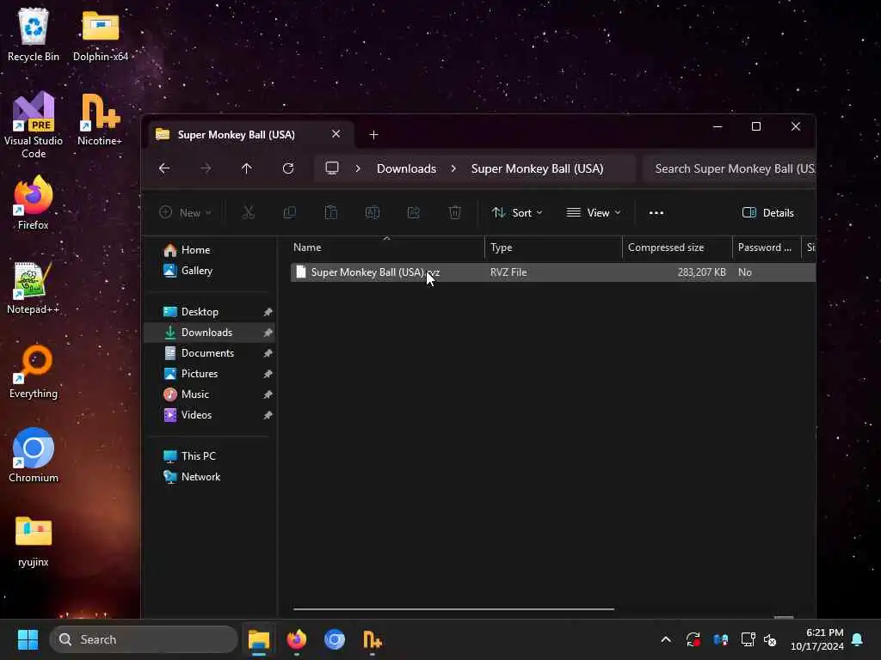Sort by the Name column header
Viewport: 881px width, 660px height.
[387, 247]
